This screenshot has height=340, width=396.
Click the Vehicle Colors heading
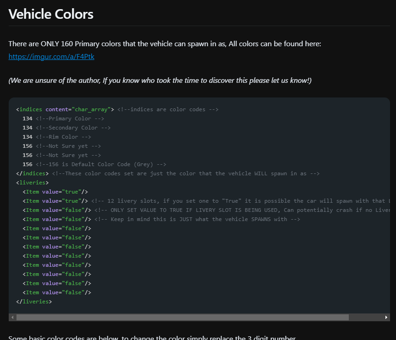click(x=51, y=14)
